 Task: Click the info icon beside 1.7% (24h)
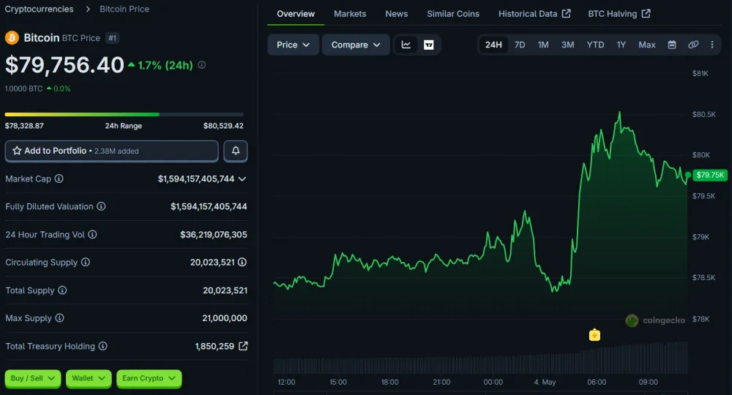(202, 65)
